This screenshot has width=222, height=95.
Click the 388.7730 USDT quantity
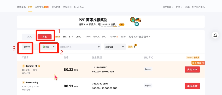(100, 84)
